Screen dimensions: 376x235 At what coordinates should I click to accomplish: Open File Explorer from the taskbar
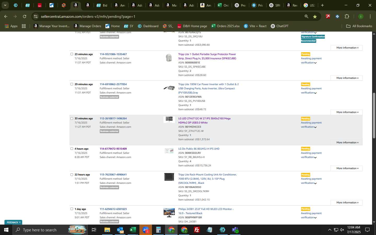[107, 230]
